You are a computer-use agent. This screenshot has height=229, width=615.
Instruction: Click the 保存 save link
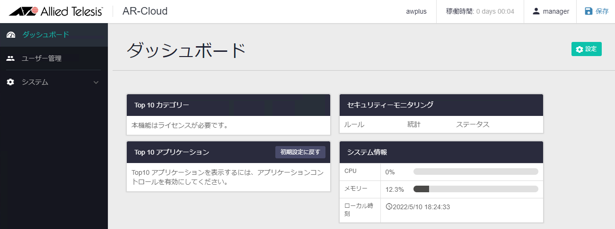pyautogui.click(x=602, y=11)
